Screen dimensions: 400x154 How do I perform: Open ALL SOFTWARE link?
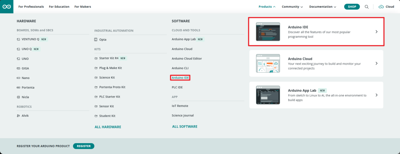coord(185,126)
